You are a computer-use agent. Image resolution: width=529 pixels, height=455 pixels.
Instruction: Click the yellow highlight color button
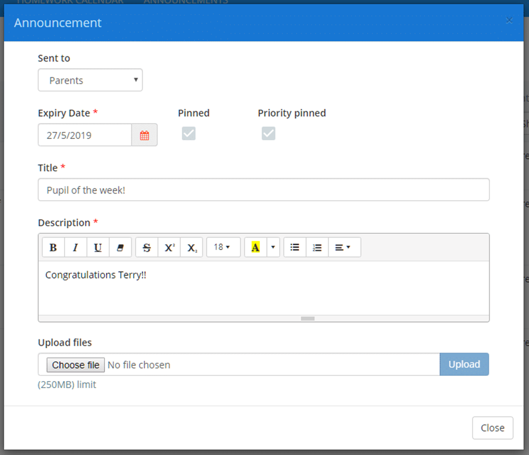pyautogui.click(x=255, y=247)
